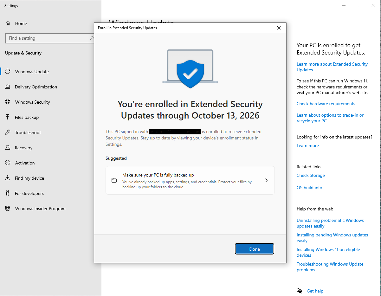Click the Files backup arrow icon
The image size is (381, 296).
(8, 117)
